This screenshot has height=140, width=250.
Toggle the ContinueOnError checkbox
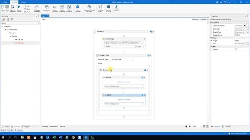point(245,26)
